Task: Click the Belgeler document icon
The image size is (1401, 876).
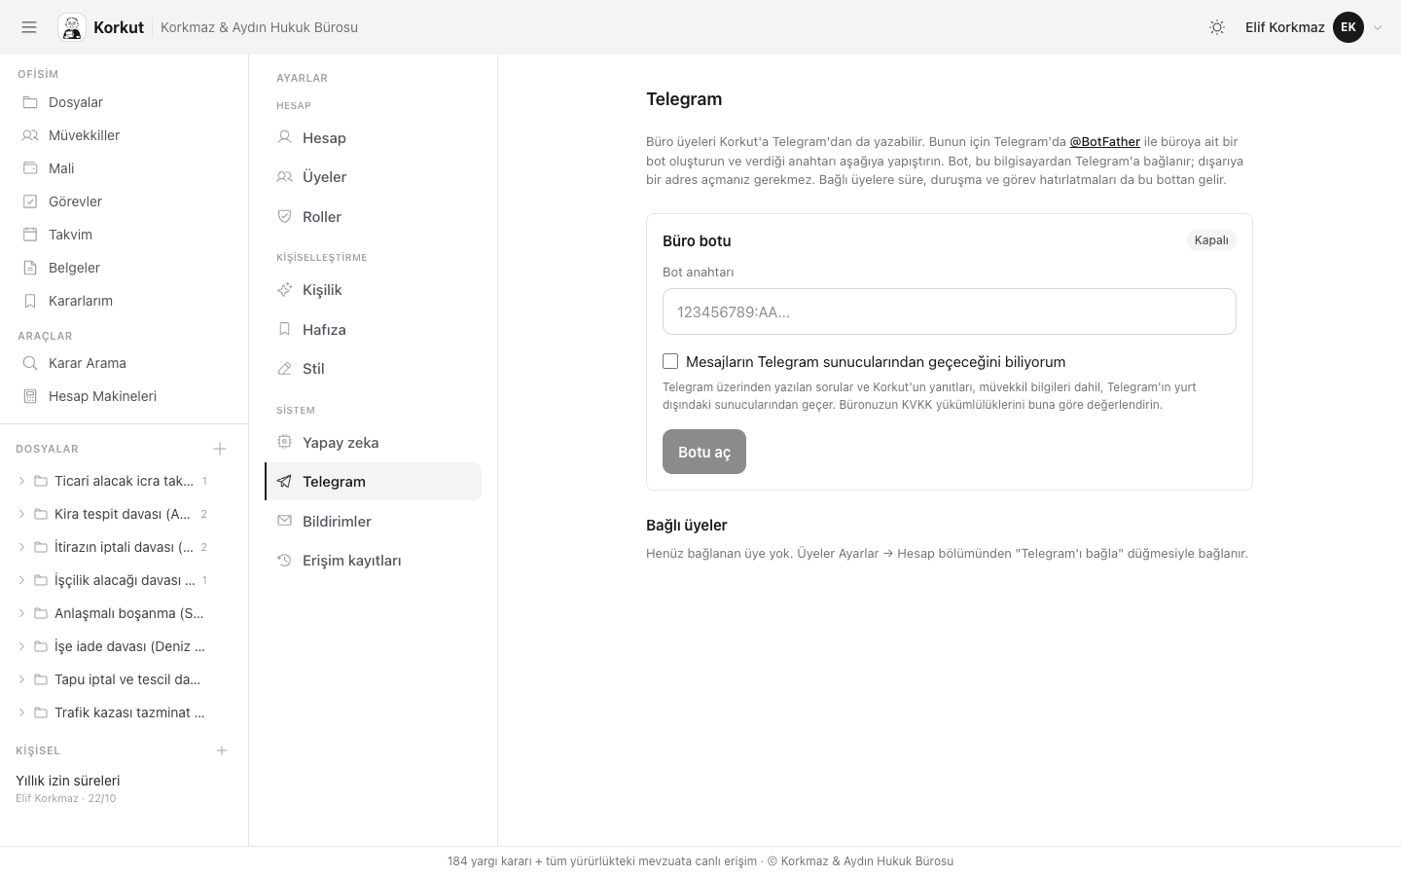Action: (30, 268)
